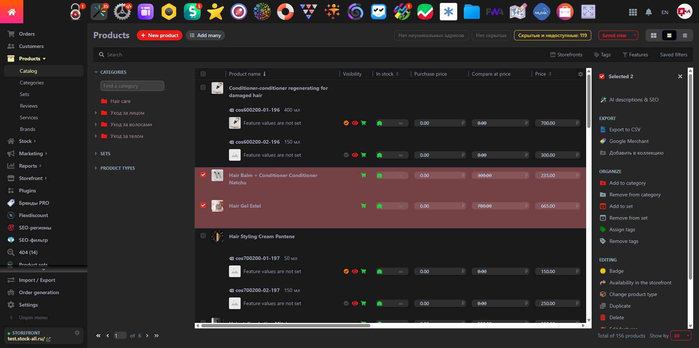Click the PWA app icon
Image resolution: width=699 pixels, height=348 pixels.
(x=495, y=12)
